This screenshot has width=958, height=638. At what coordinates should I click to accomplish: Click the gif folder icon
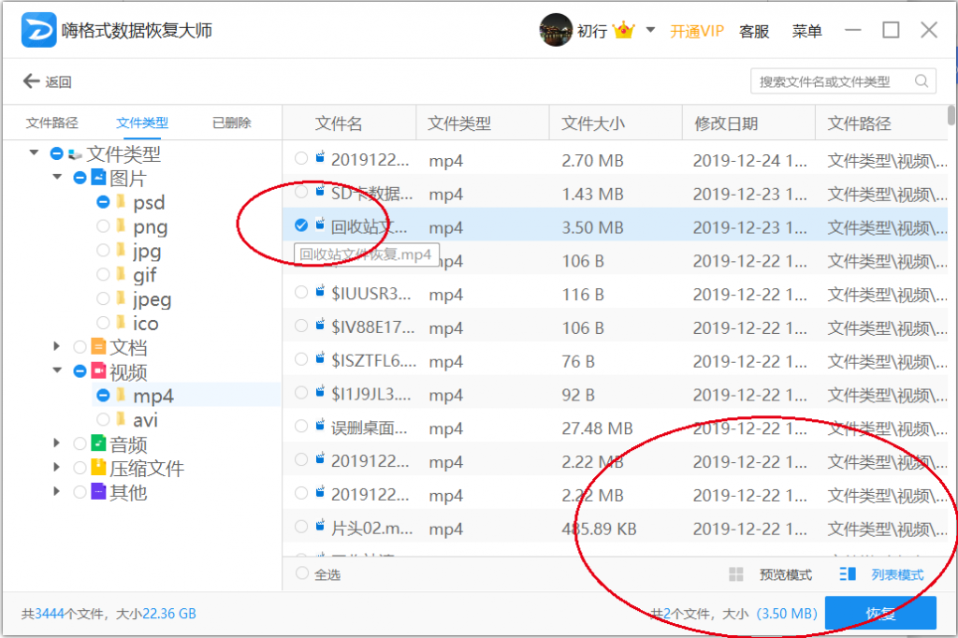(121, 274)
